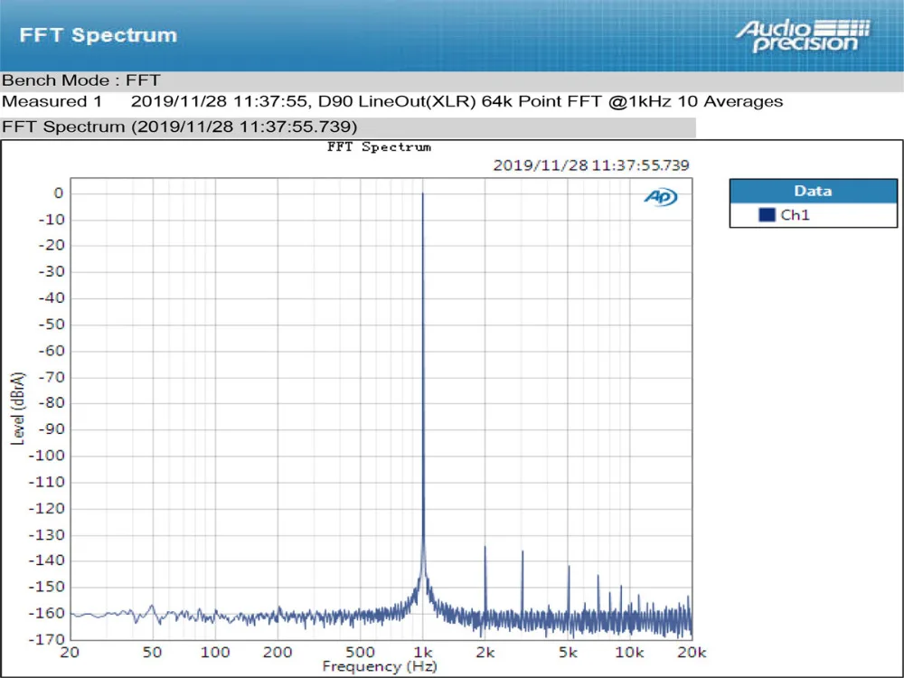Select the Ch1 legend label
904x678 pixels.
pyautogui.click(x=795, y=215)
